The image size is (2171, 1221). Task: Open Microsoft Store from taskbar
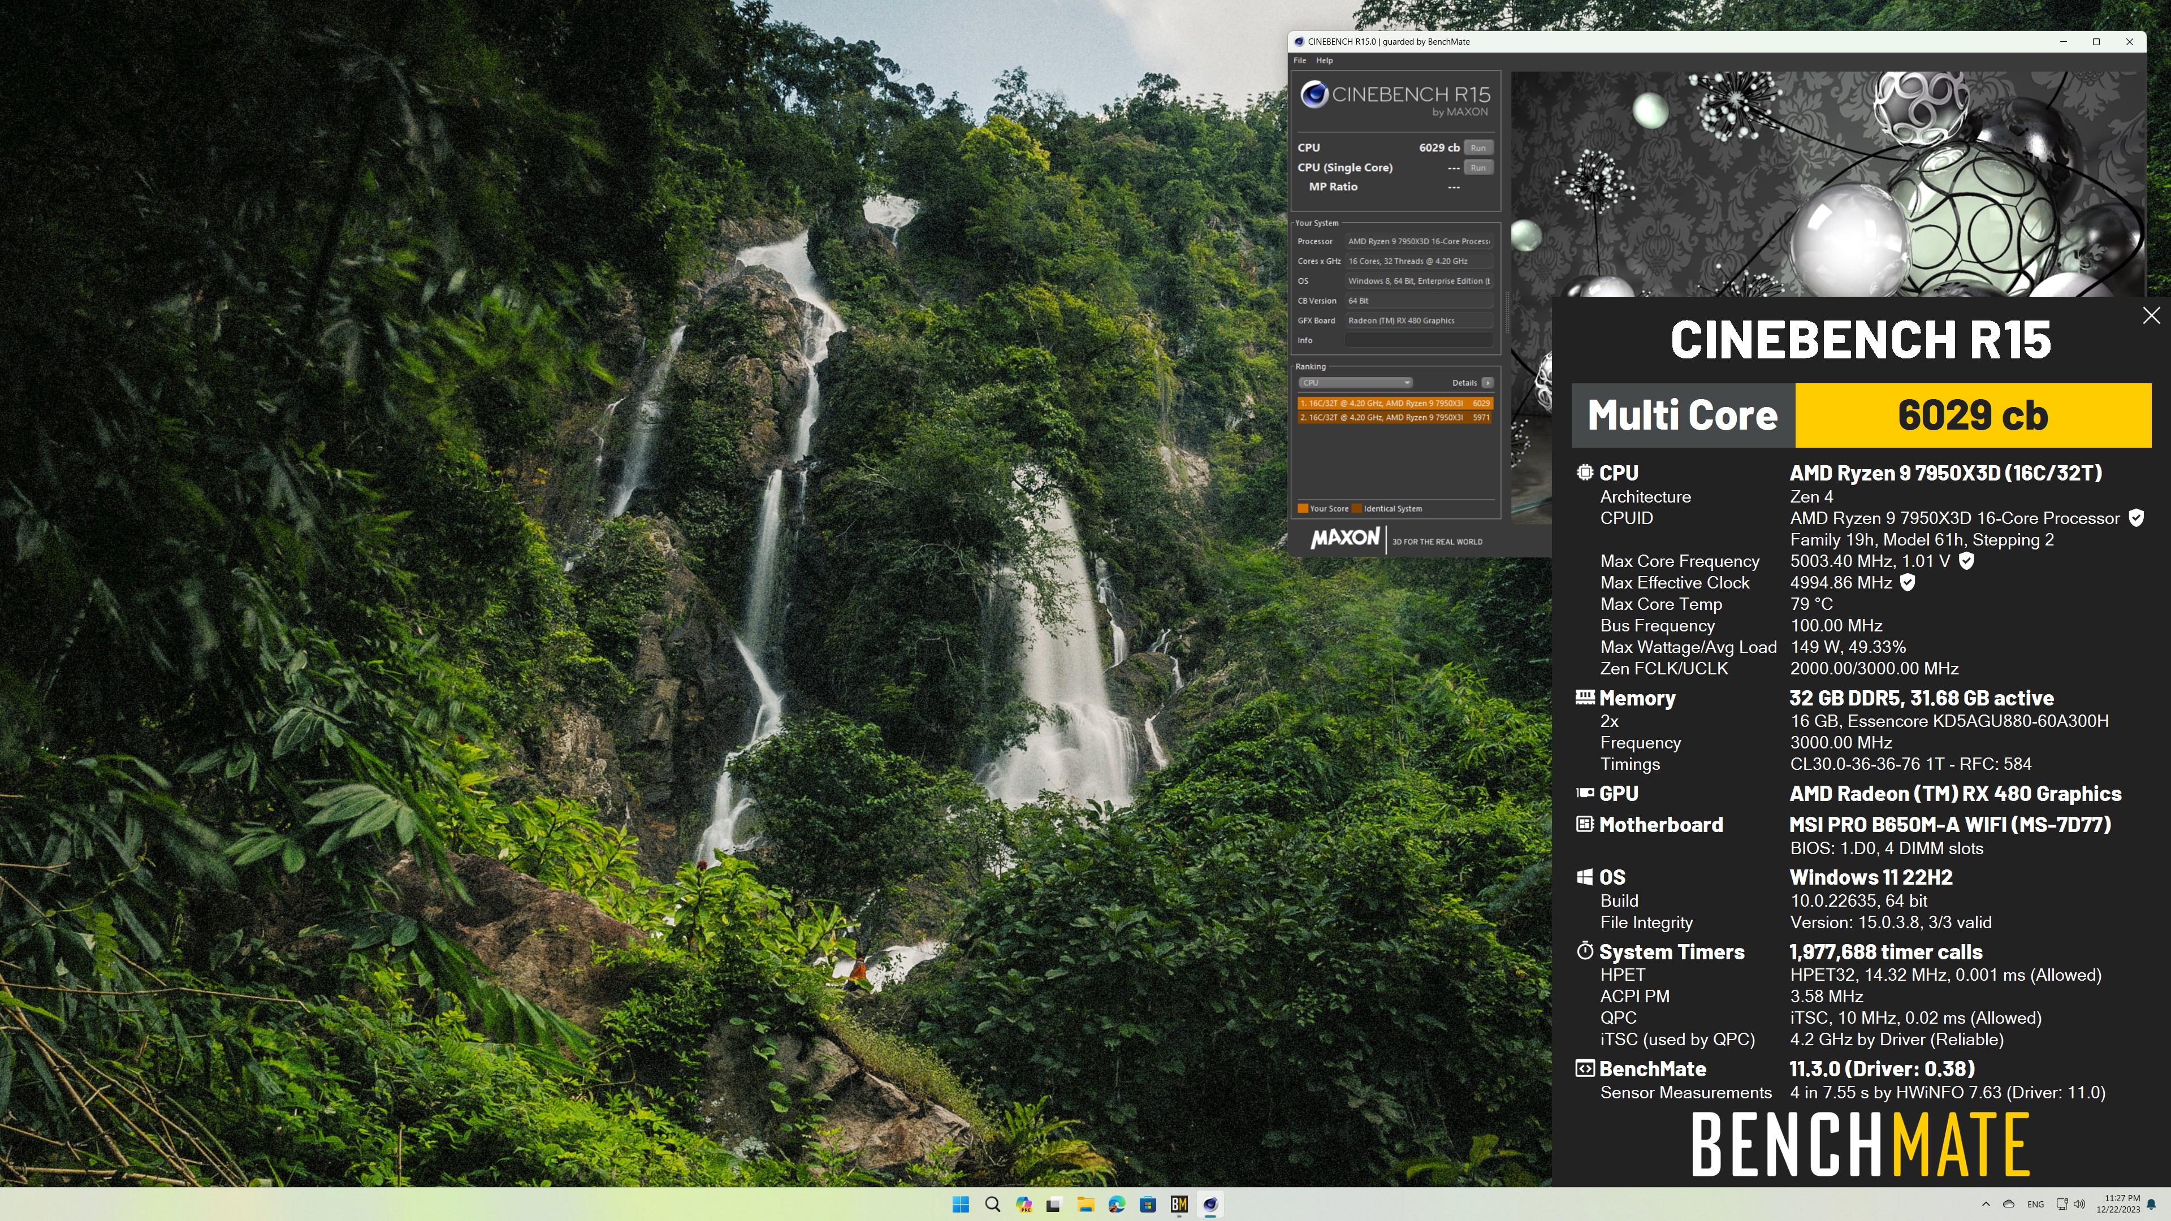pyautogui.click(x=1148, y=1204)
